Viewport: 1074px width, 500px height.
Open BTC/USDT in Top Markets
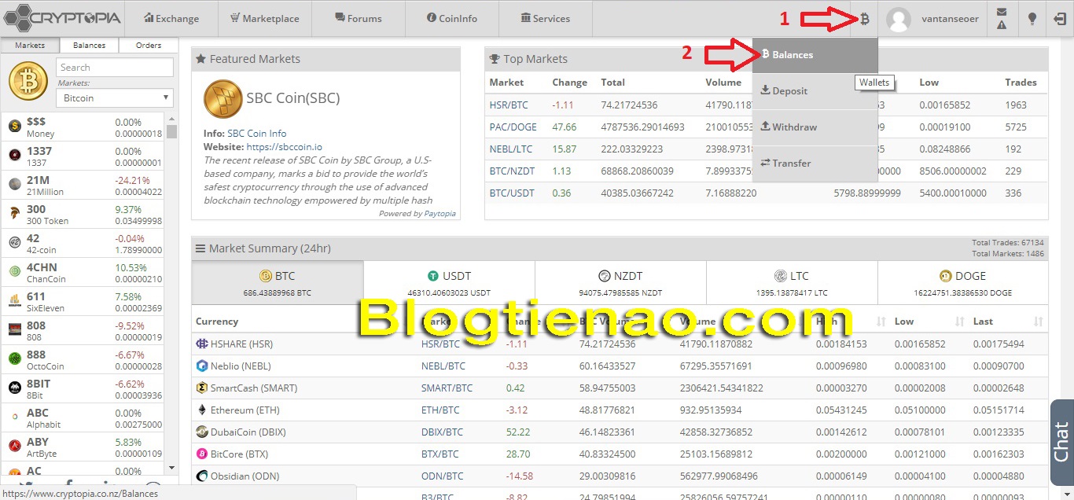click(x=512, y=193)
